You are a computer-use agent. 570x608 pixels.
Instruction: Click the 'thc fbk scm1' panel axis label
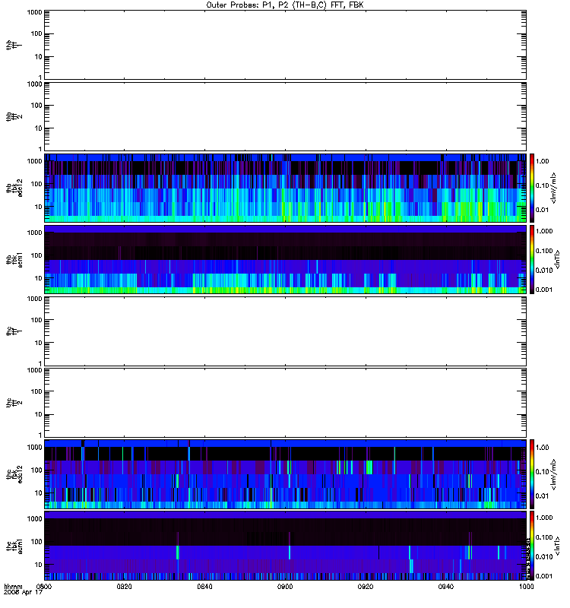click(14, 546)
